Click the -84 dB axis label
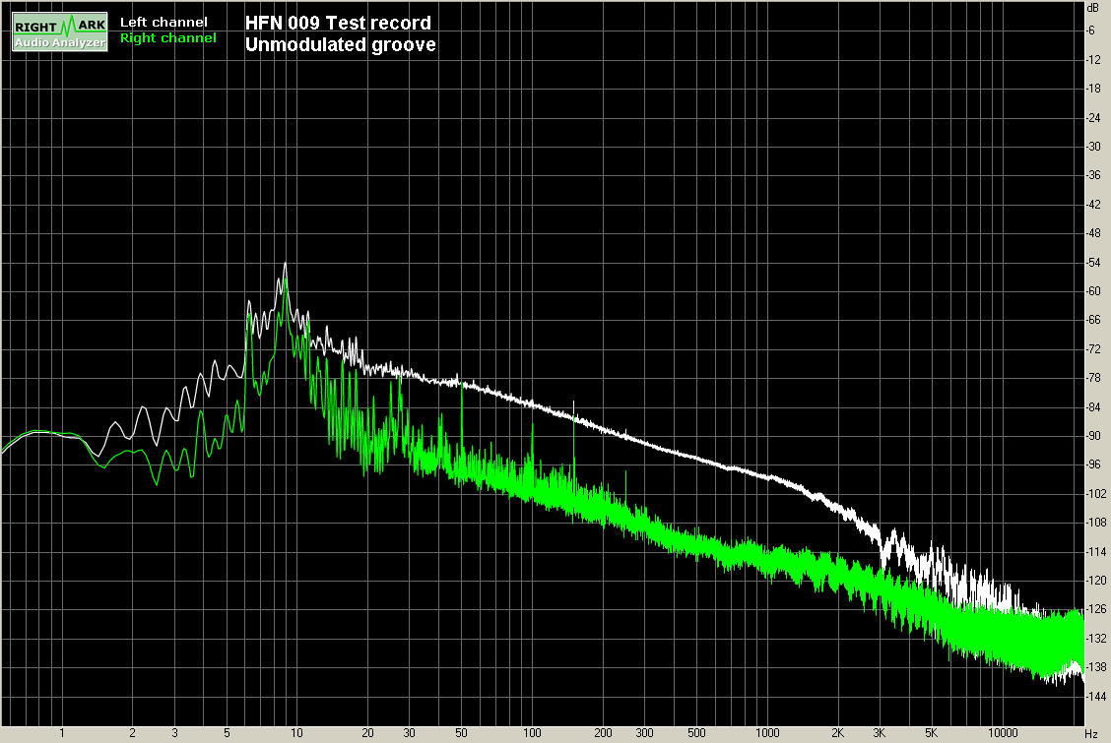This screenshot has height=743, width=1111. (1093, 406)
